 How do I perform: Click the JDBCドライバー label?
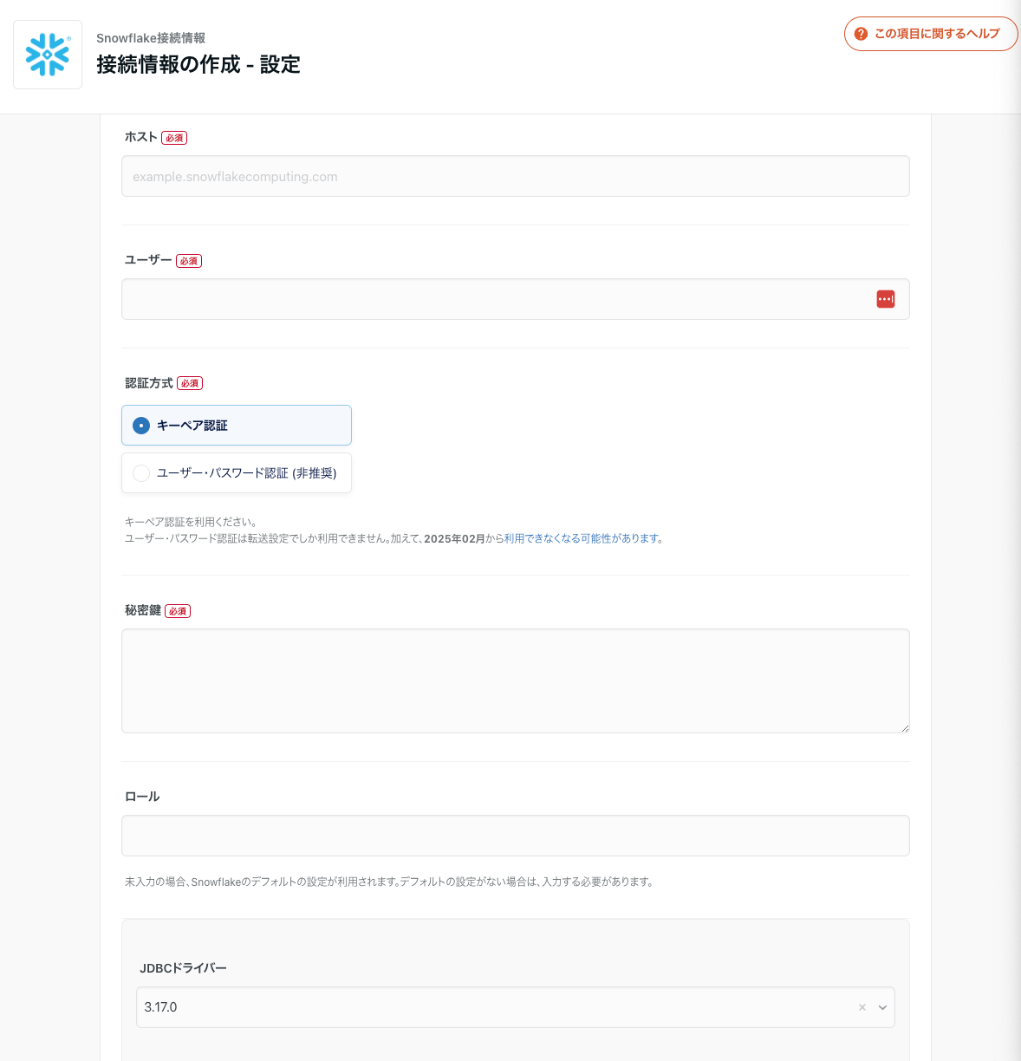pos(183,968)
